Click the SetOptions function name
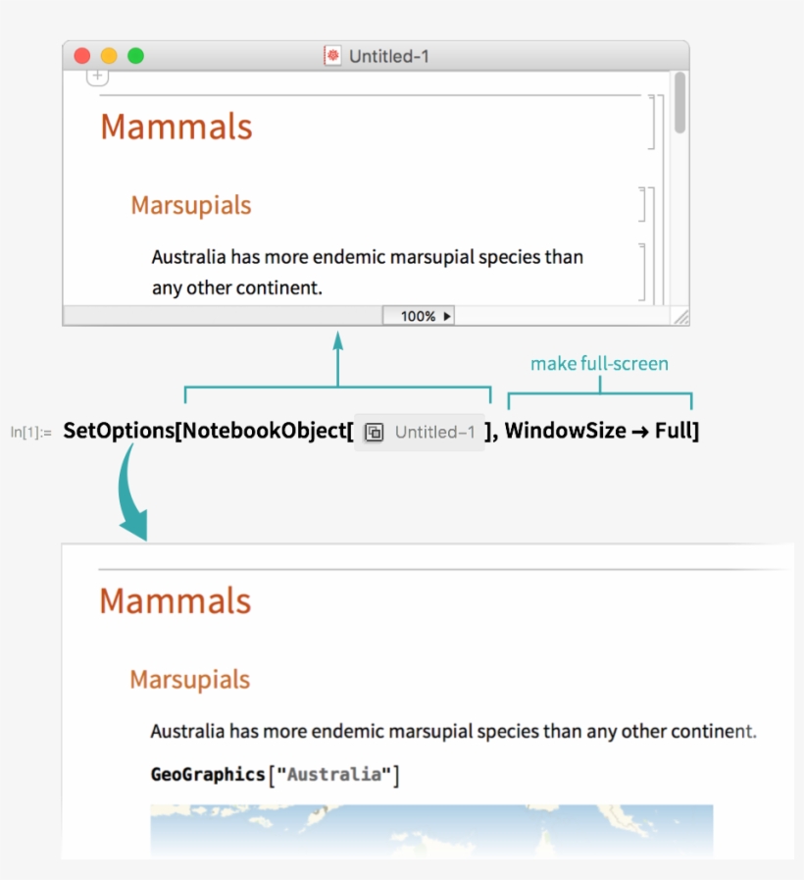The image size is (804, 880). tap(118, 431)
